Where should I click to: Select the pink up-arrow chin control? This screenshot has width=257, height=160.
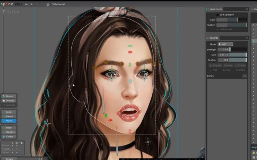point(130,131)
